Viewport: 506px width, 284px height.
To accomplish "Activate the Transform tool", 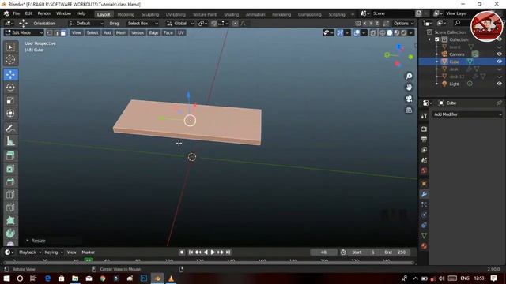I will tap(10, 114).
